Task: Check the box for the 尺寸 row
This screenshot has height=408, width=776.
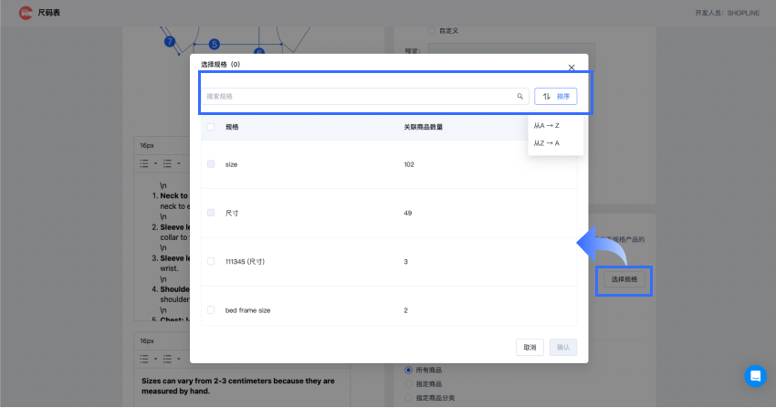Action: [x=211, y=213]
